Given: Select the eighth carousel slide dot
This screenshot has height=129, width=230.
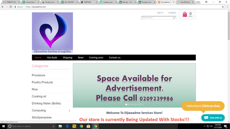Looking at the screenshot, I should (x=142, y=104).
